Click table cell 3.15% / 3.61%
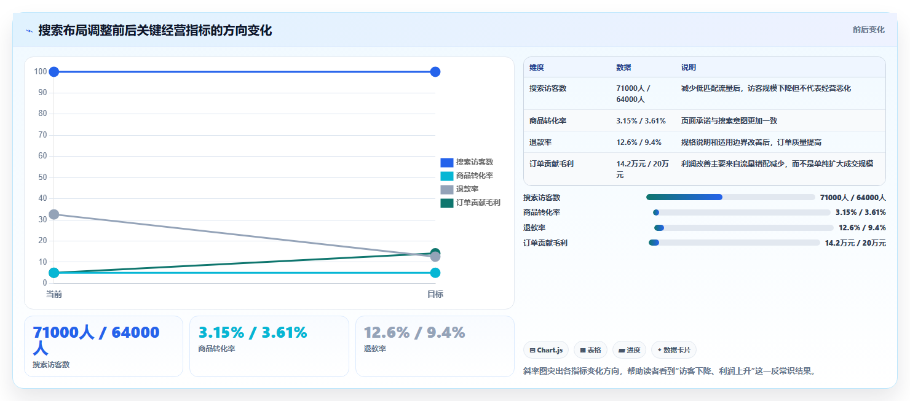 (x=641, y=121)
